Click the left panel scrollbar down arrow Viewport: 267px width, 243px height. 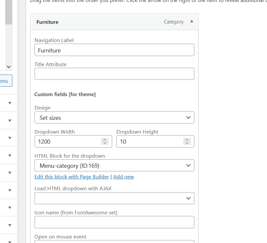point(9,66)
